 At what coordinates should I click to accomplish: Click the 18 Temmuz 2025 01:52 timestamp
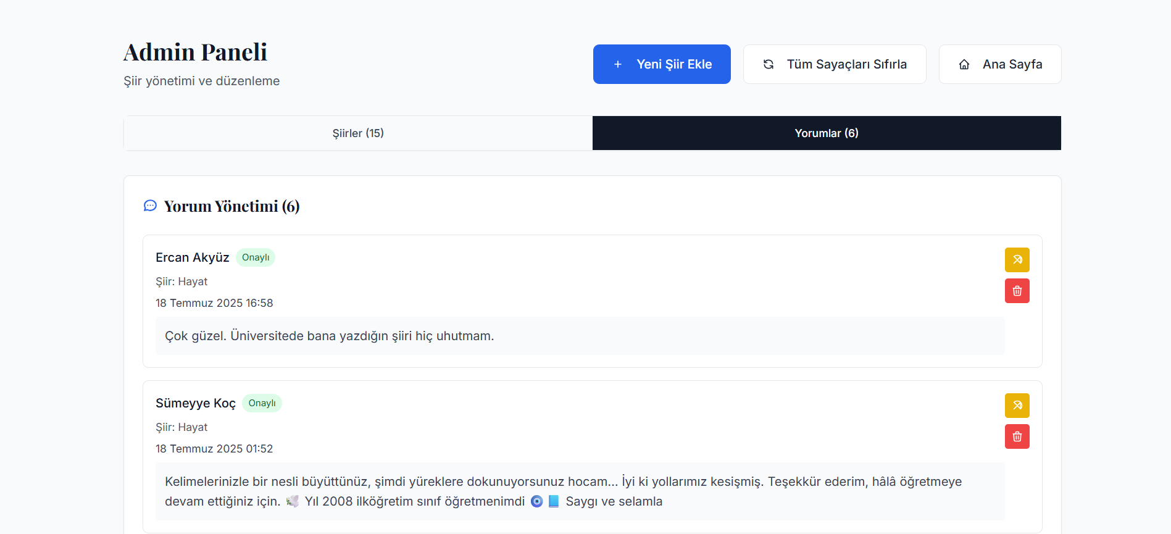[x=214, y=449]
